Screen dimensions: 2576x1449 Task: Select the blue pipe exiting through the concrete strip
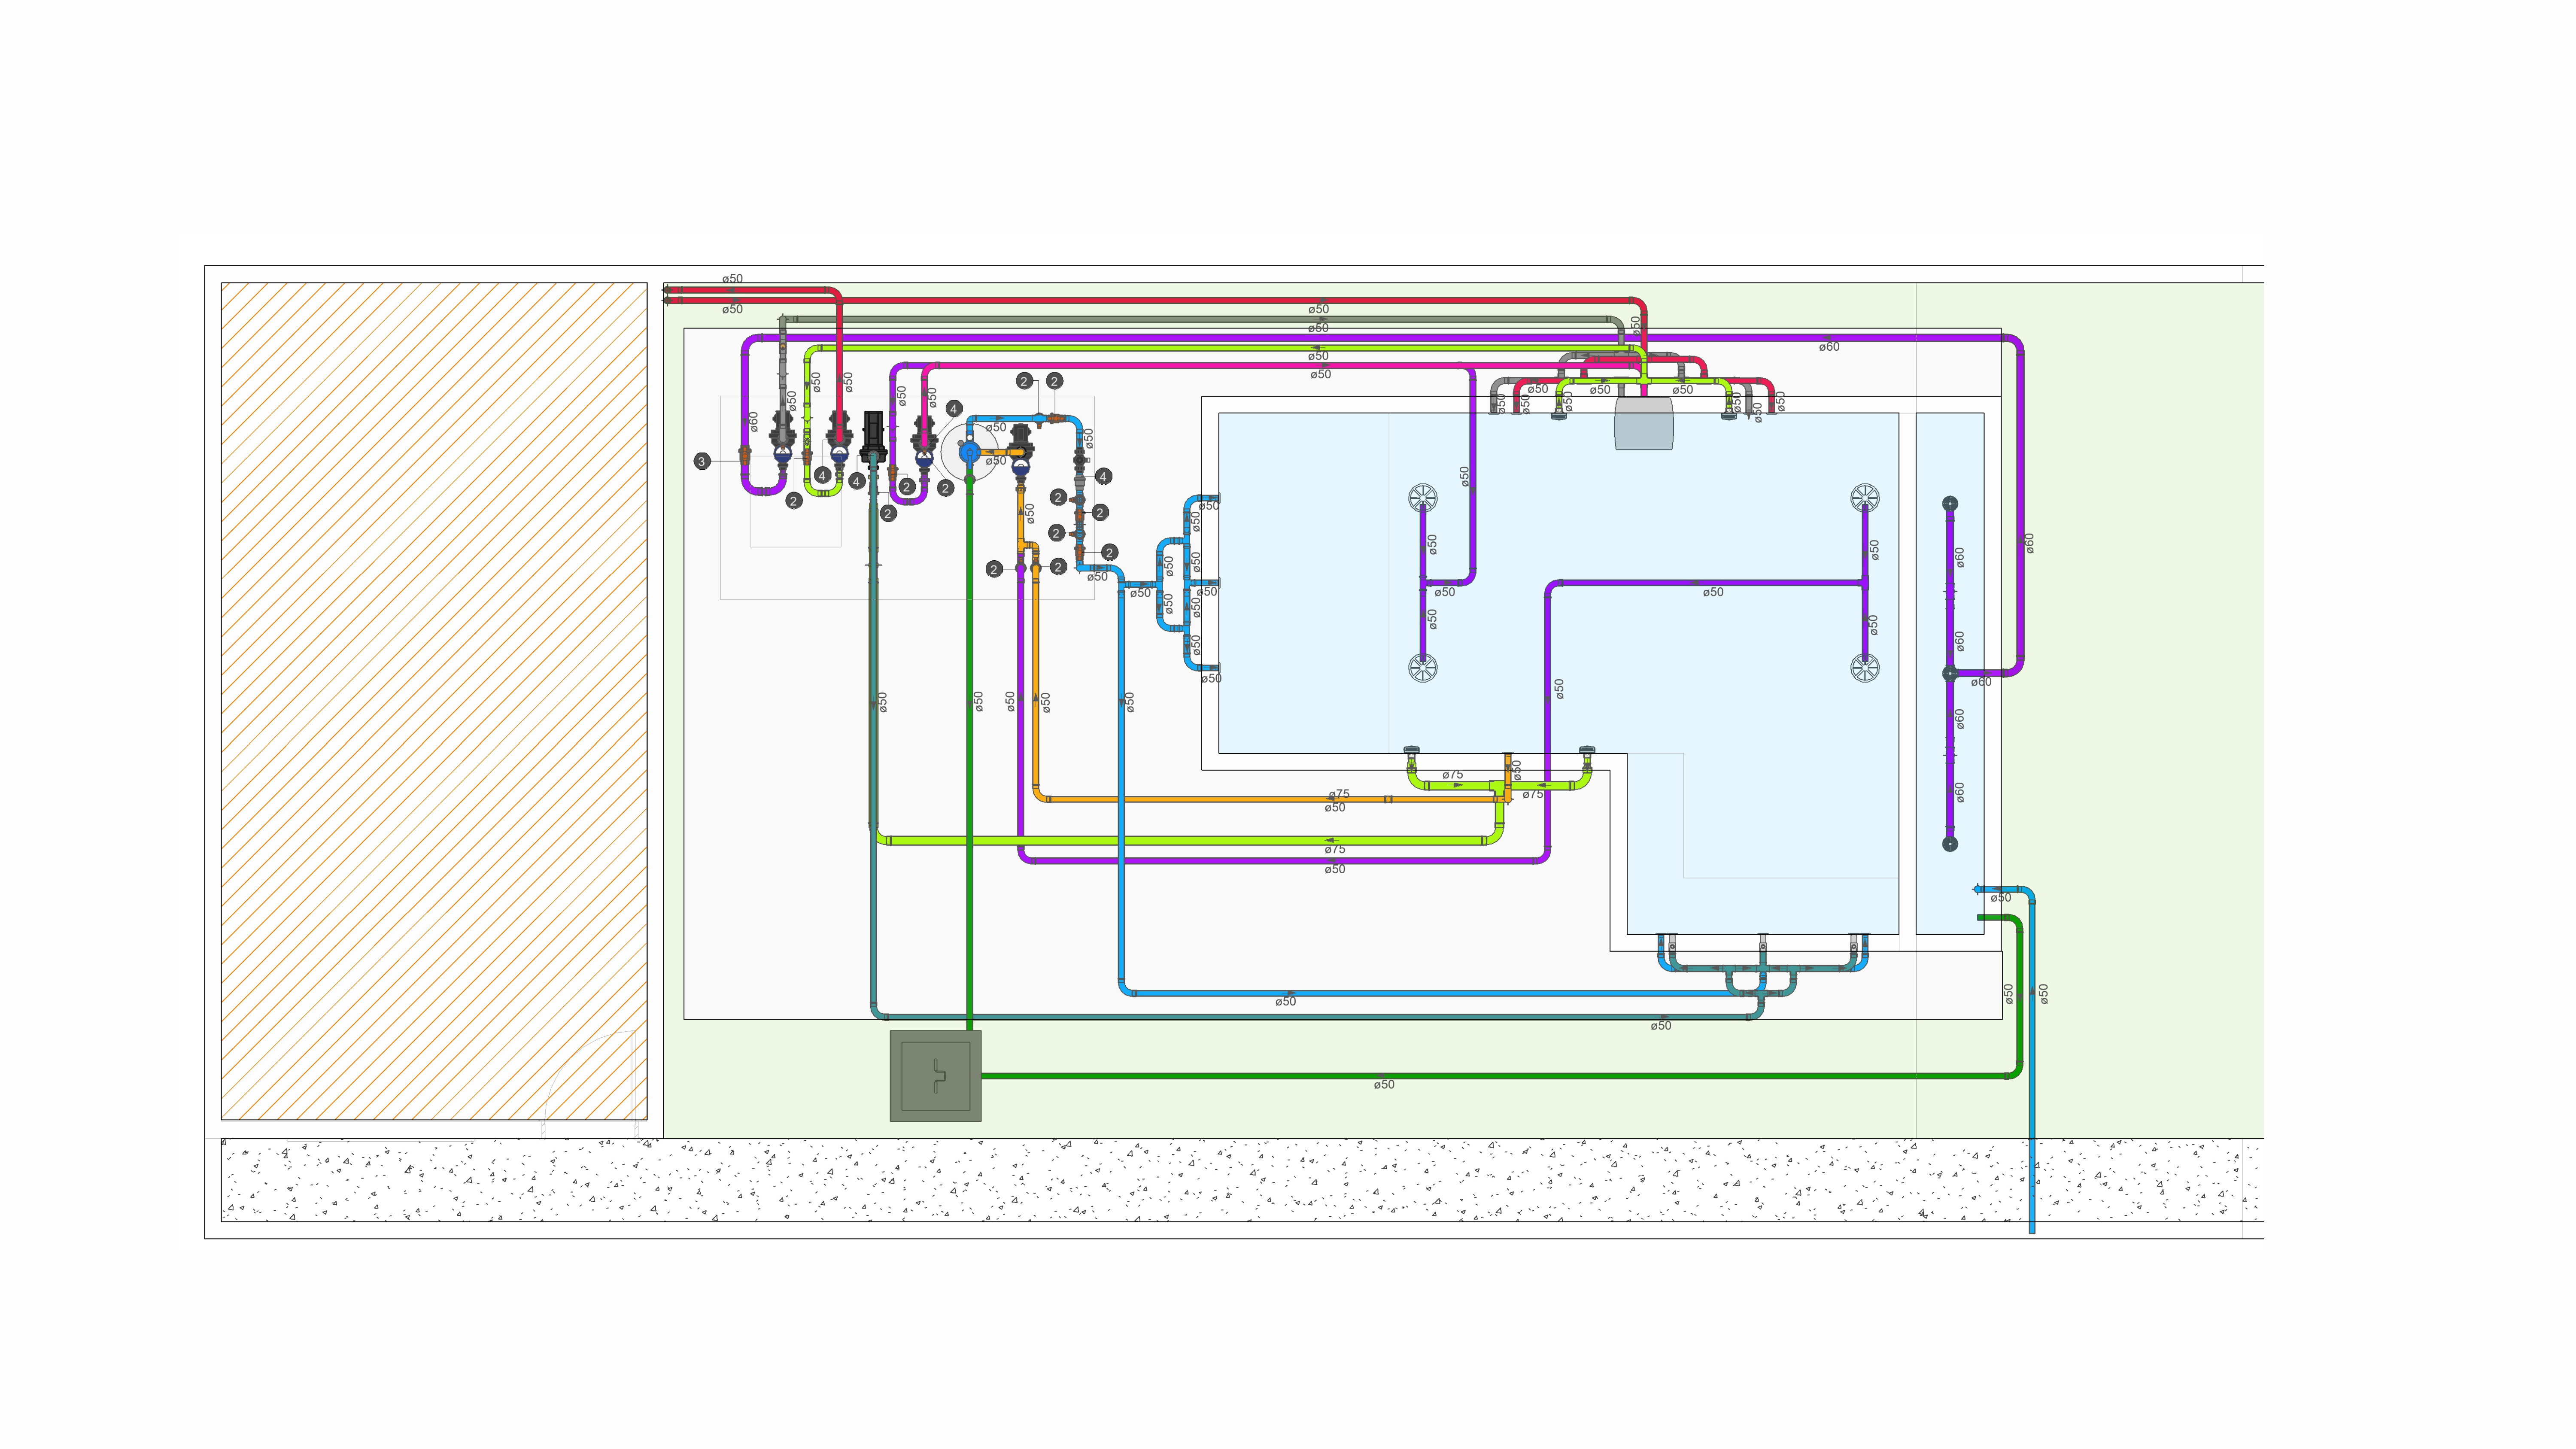pyautogui.click(x=2031, y=1180)
